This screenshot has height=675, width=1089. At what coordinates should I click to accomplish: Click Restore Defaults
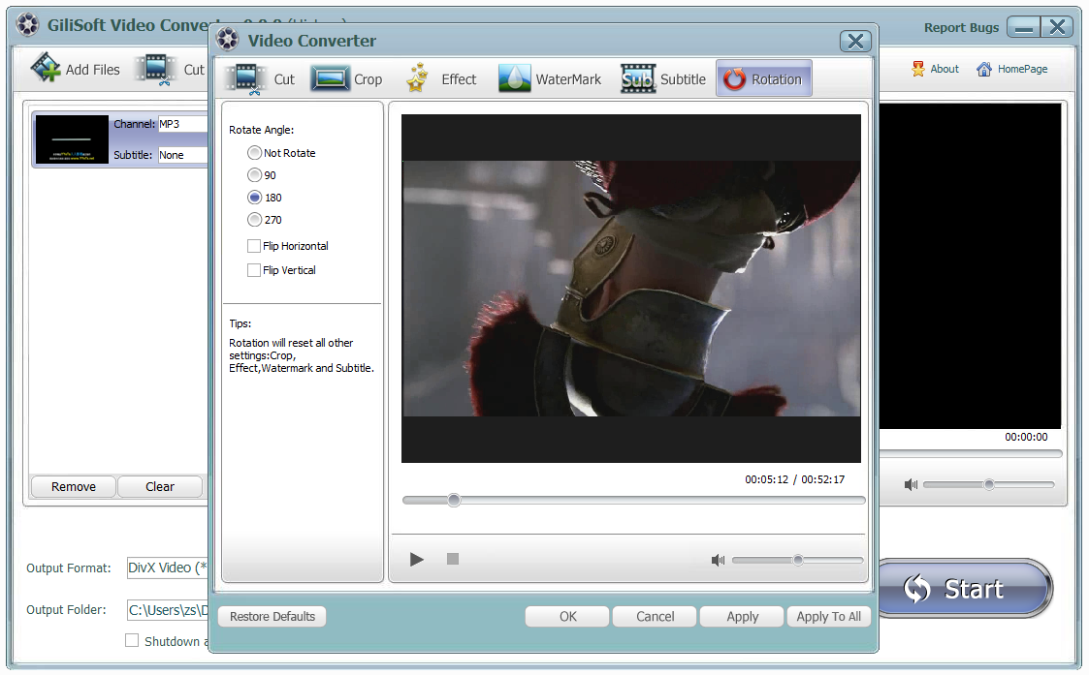[x=272, y=616]
